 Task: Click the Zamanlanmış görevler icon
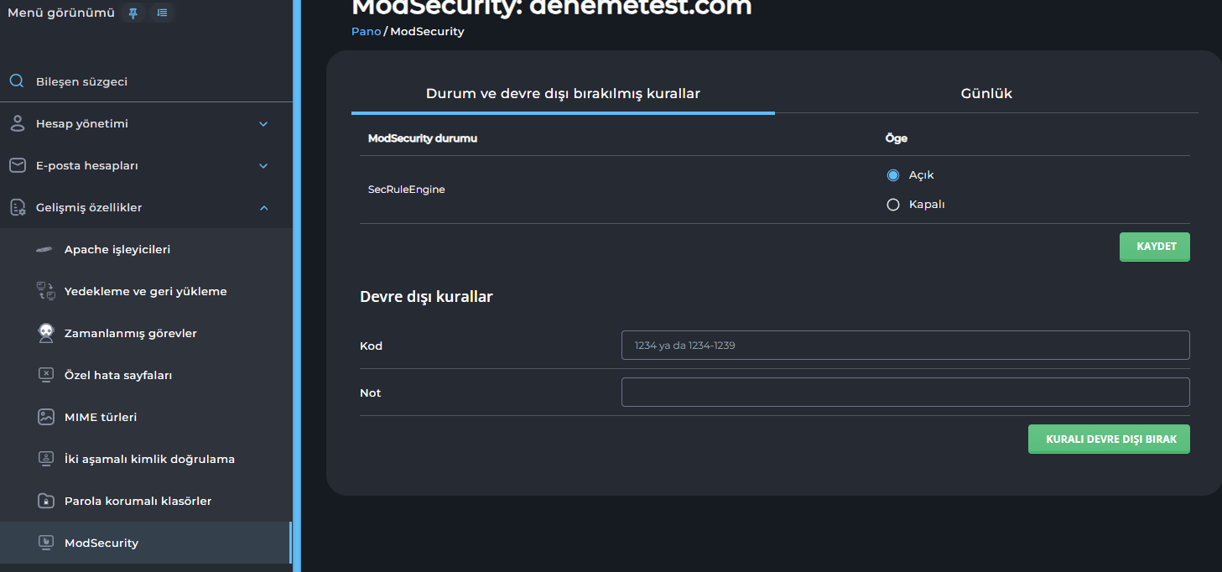coord(46,333)
